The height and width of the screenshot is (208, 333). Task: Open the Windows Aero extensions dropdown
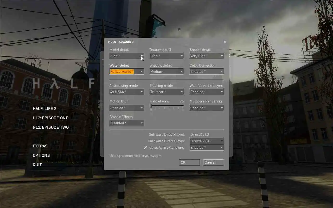[x=207, y=147]
